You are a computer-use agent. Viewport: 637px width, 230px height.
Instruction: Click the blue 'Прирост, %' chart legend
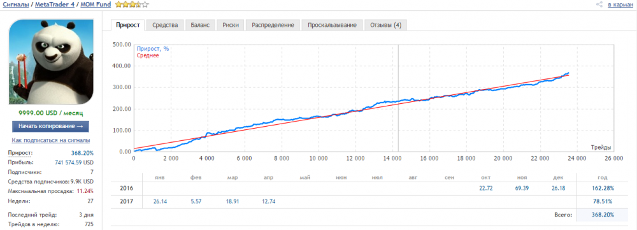[x=153, y=49]
